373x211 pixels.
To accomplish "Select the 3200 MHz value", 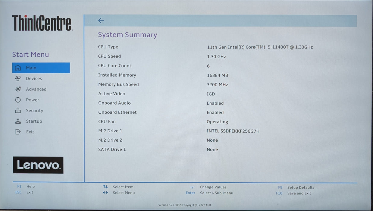I will 218,85.
